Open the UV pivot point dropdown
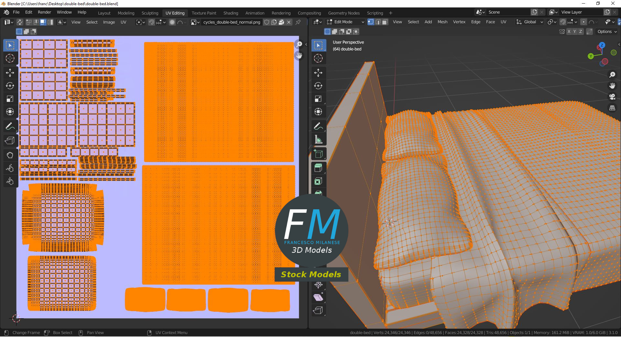Screen dimensions: 621x337 point(140,22)
